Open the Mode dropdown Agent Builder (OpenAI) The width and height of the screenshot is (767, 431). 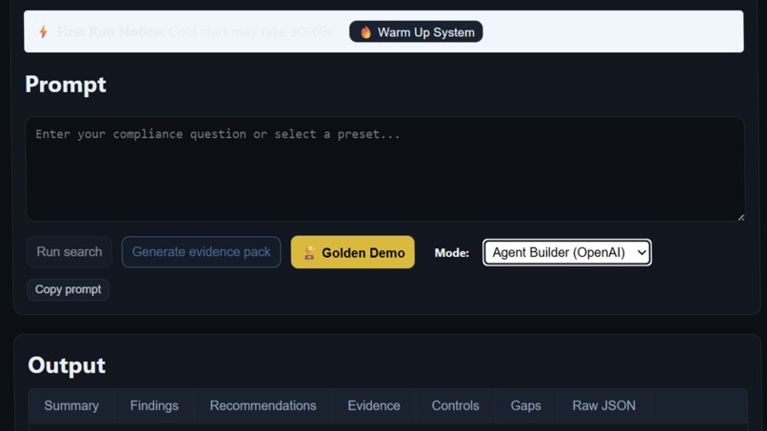[567, 252]
